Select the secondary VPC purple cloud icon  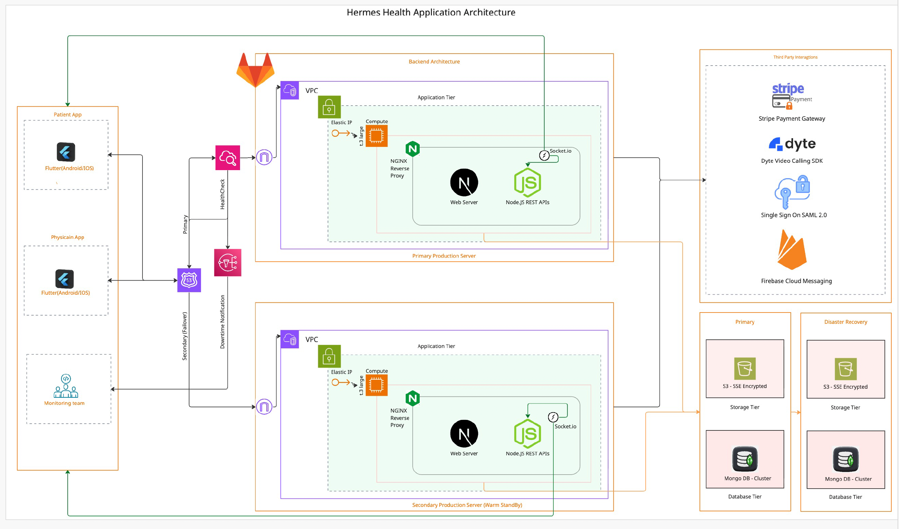tap(290, 339)
